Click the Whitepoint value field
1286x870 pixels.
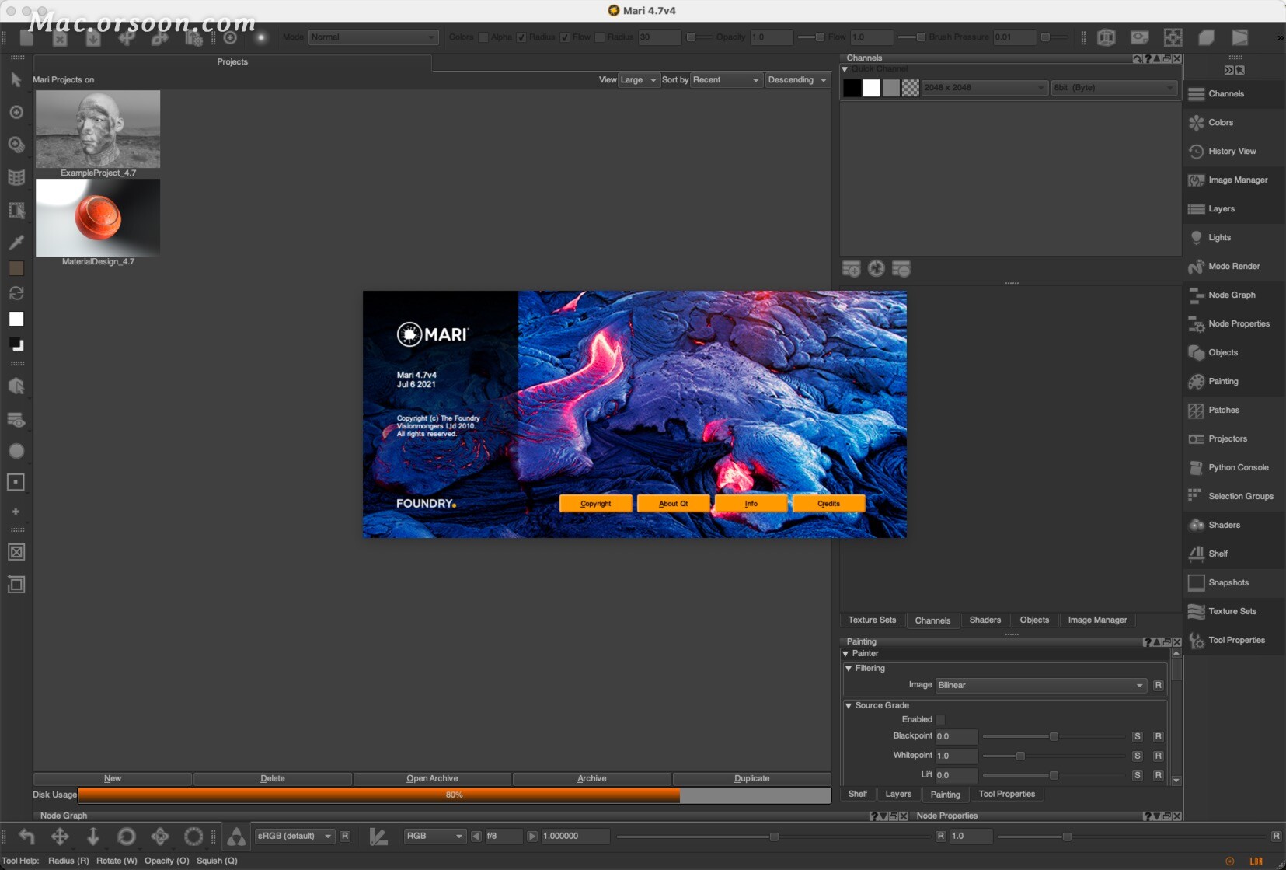[x=956, y=756]
